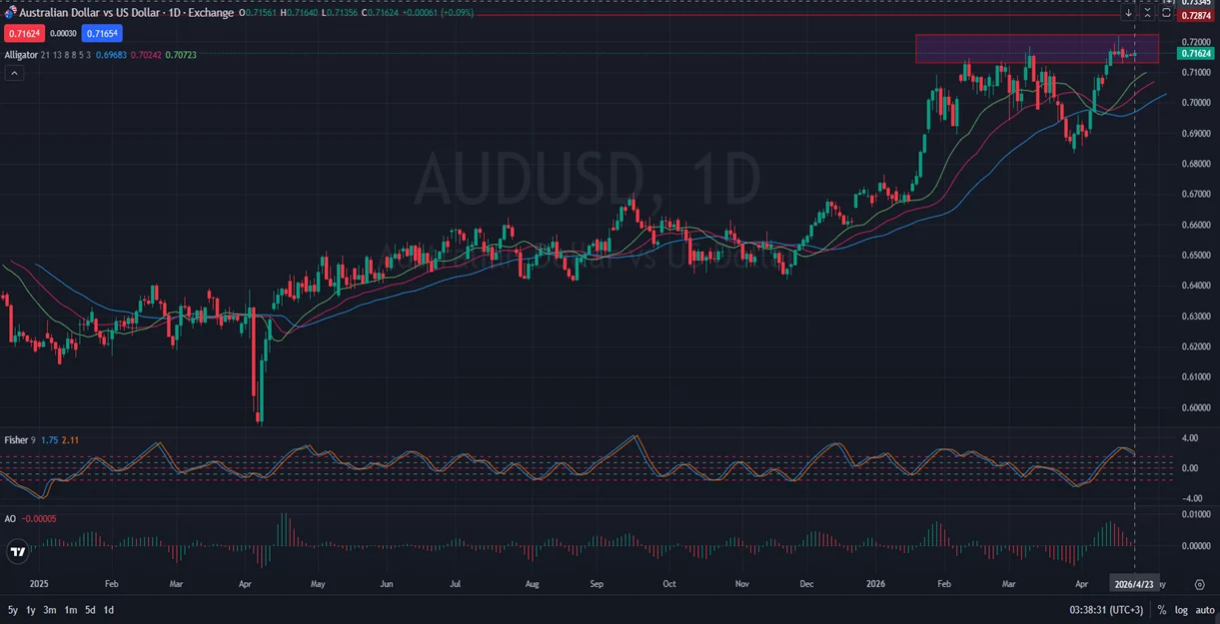This screenshot has height=624, width=1220.
Task: Click the 2026/4/23 date marker on time axis
Action: [1134, 584]
